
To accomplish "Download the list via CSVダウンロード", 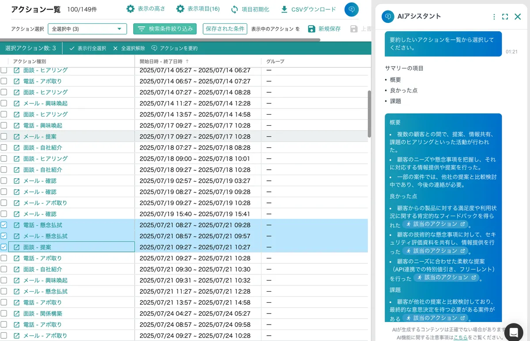I will click(308, 9).
